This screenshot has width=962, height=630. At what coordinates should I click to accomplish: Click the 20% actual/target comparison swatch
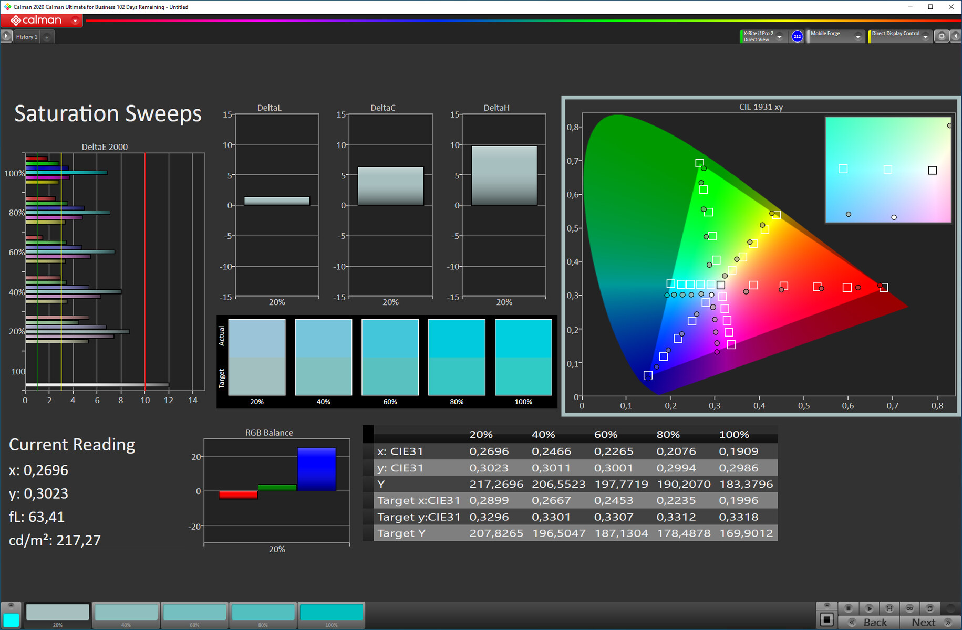click(257, 357)
